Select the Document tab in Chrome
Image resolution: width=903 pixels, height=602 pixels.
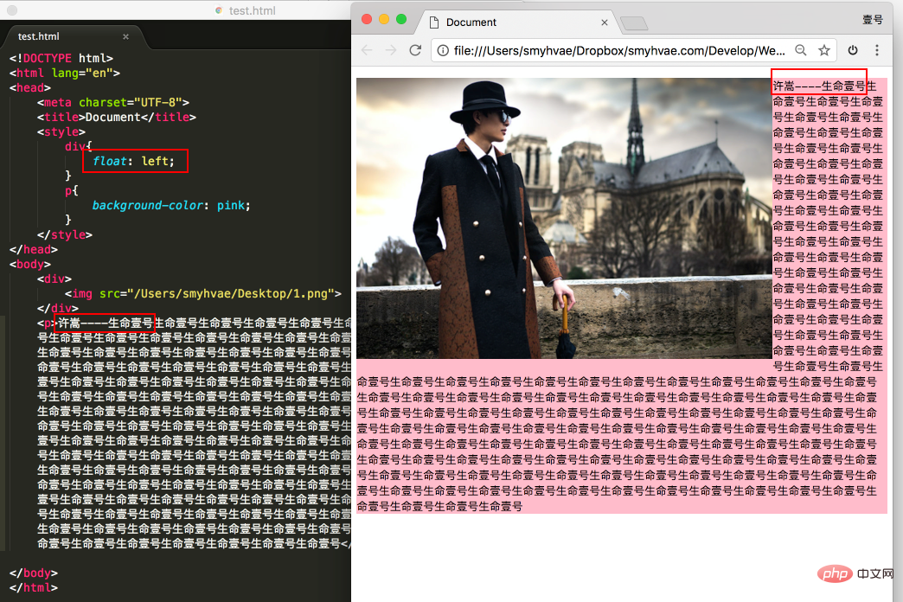(x=518, y=22)
